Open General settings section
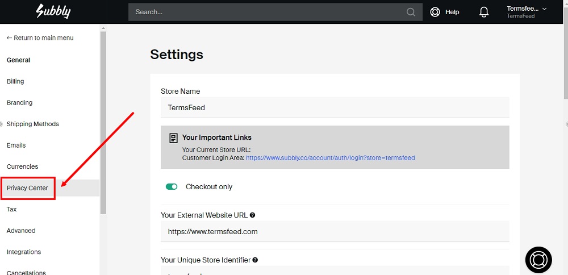Image resolution: width=568 pixels, height=275 pixels. click(x=19, y=60)
